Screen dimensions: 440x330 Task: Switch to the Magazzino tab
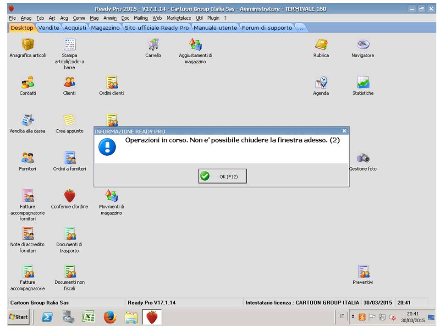coord(105,28)
